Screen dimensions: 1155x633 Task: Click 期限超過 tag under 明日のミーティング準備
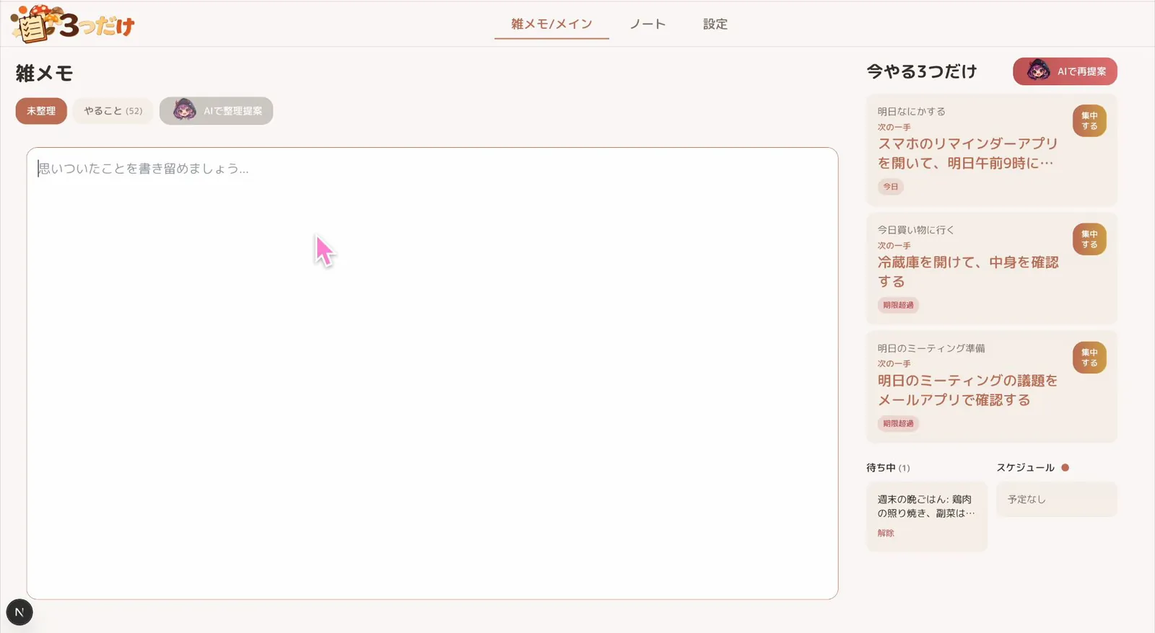(898, 423)
